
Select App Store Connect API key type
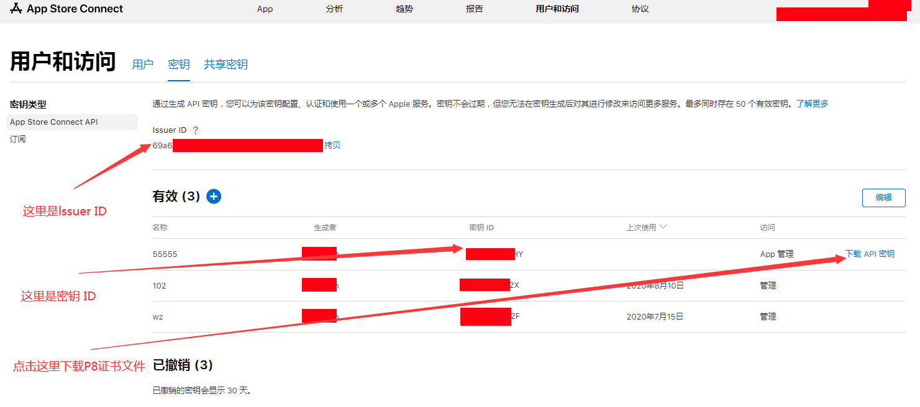(72, 122)
